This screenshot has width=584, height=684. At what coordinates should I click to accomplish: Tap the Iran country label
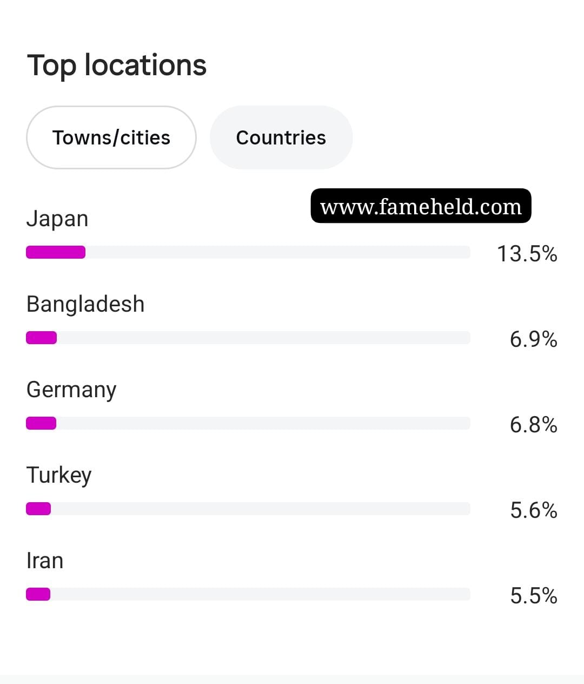pos(45,561)
